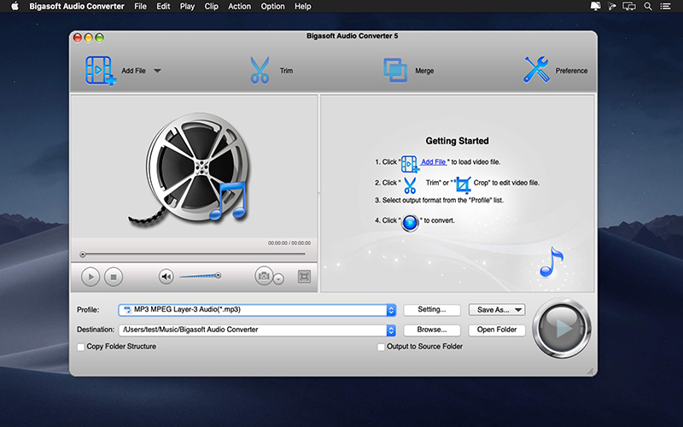Image resolution: width=683 pixels, height=427 pixels.
Task: Adjust the volume slider handle
Action: click(x=219, y=275)
